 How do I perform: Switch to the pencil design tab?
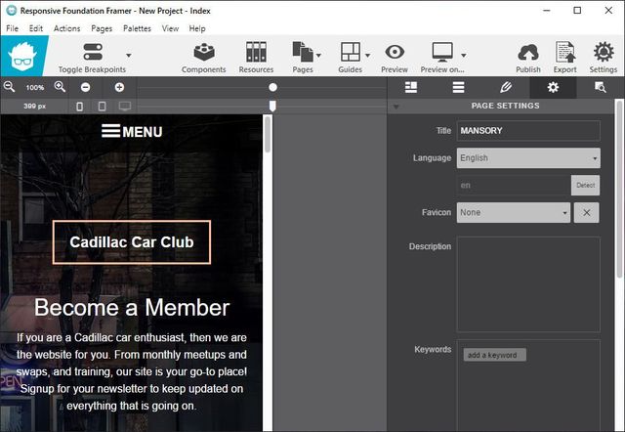[505, 87]
